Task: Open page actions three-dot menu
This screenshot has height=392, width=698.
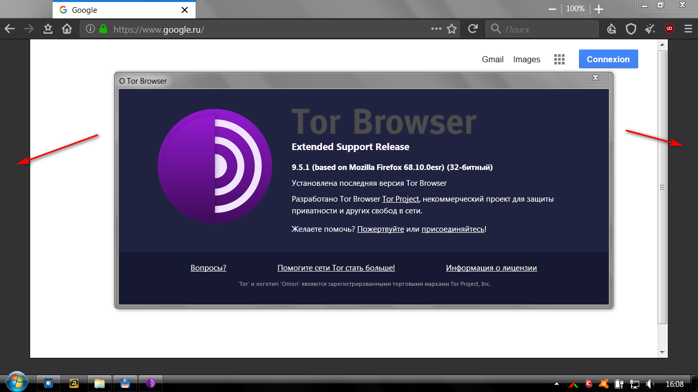Action: tap(436, 29)
